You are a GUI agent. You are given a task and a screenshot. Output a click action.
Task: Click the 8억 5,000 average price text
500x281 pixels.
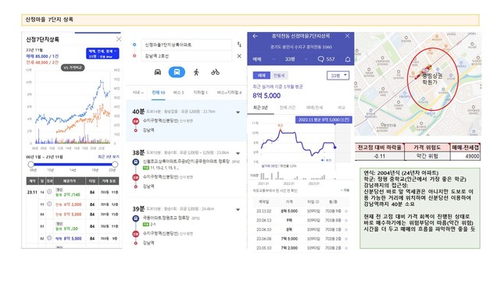point(266,95)
